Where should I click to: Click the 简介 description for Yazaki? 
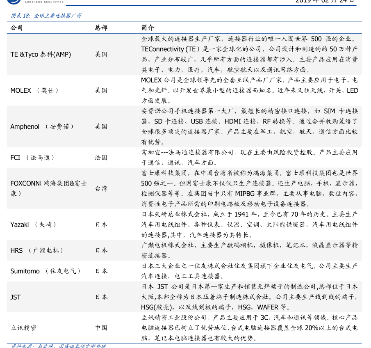coord(249,224)
